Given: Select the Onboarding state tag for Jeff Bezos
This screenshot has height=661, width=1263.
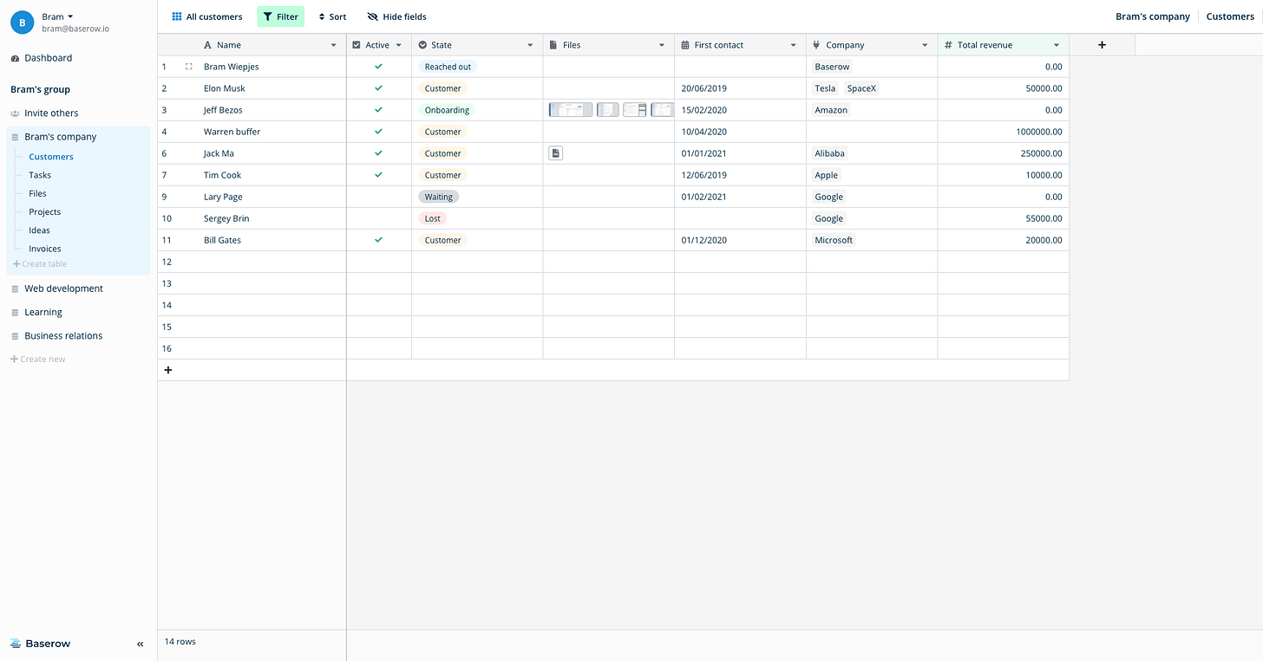Looking at the screenshot, I should click(447, 110).
